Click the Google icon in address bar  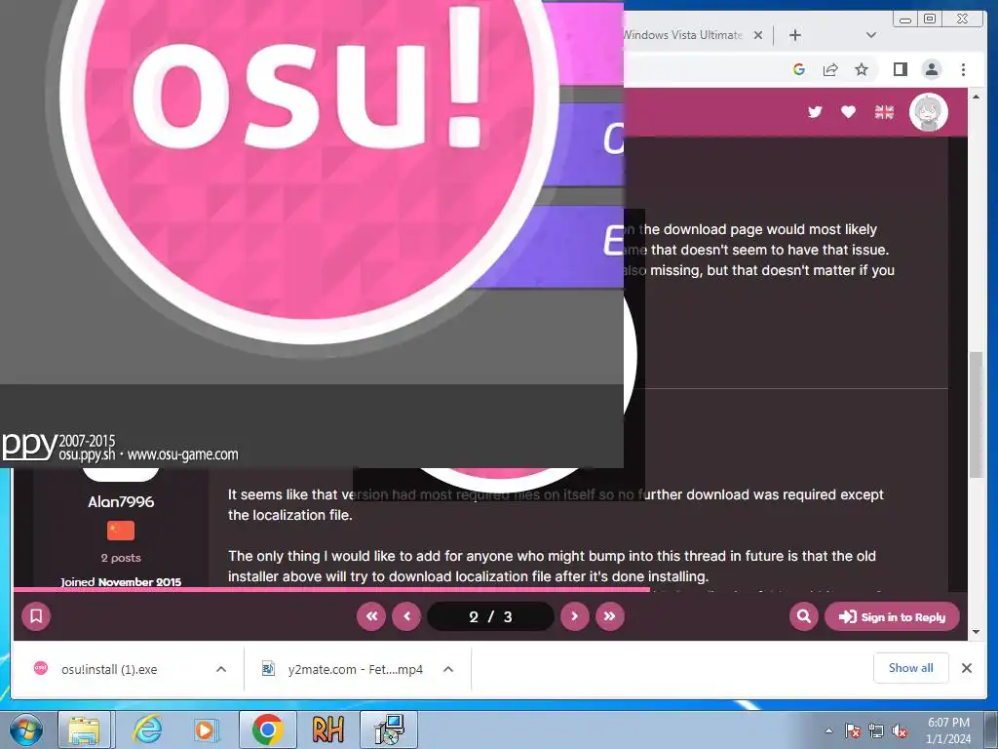(799, 69)
